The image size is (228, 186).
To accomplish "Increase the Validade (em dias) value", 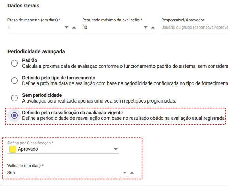I will pos(132,172).
